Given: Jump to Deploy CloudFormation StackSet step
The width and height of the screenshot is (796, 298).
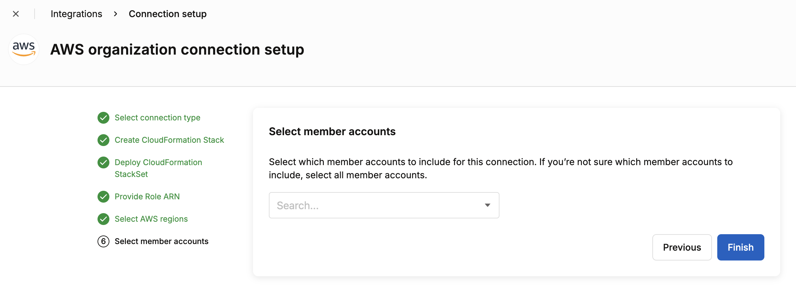Looking at the screenshot, I should pyautogui.click(x=158, y=168).
